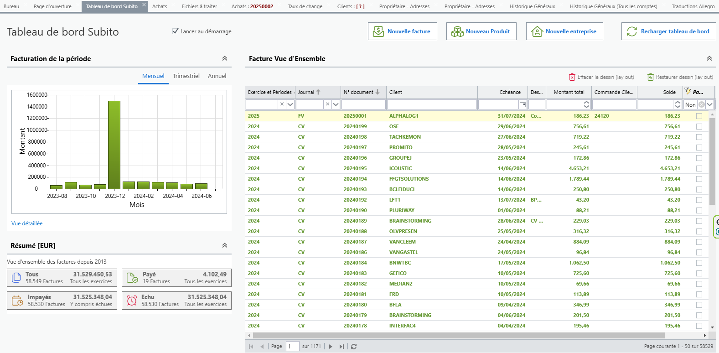Click the Recharger tableau de bord refresh icon

click(x=632, y=31)
